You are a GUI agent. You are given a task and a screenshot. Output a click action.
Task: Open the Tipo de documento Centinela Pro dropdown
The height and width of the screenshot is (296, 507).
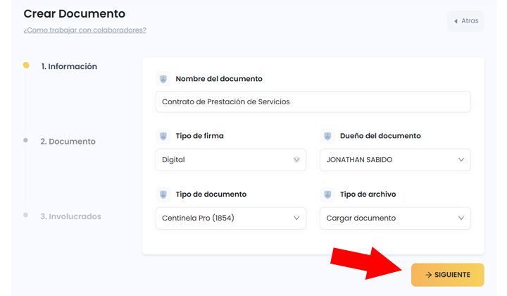230,218
